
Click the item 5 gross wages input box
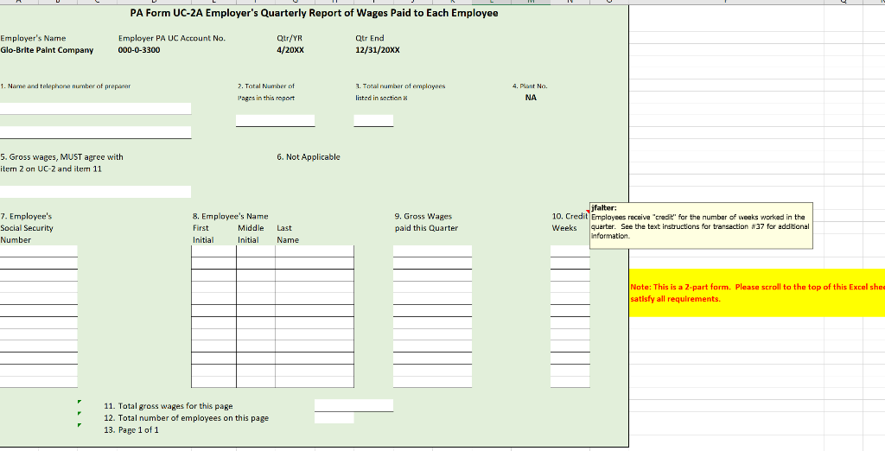pos(95,191)
